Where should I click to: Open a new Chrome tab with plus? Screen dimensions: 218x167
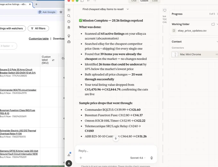[x=37, y=4]
